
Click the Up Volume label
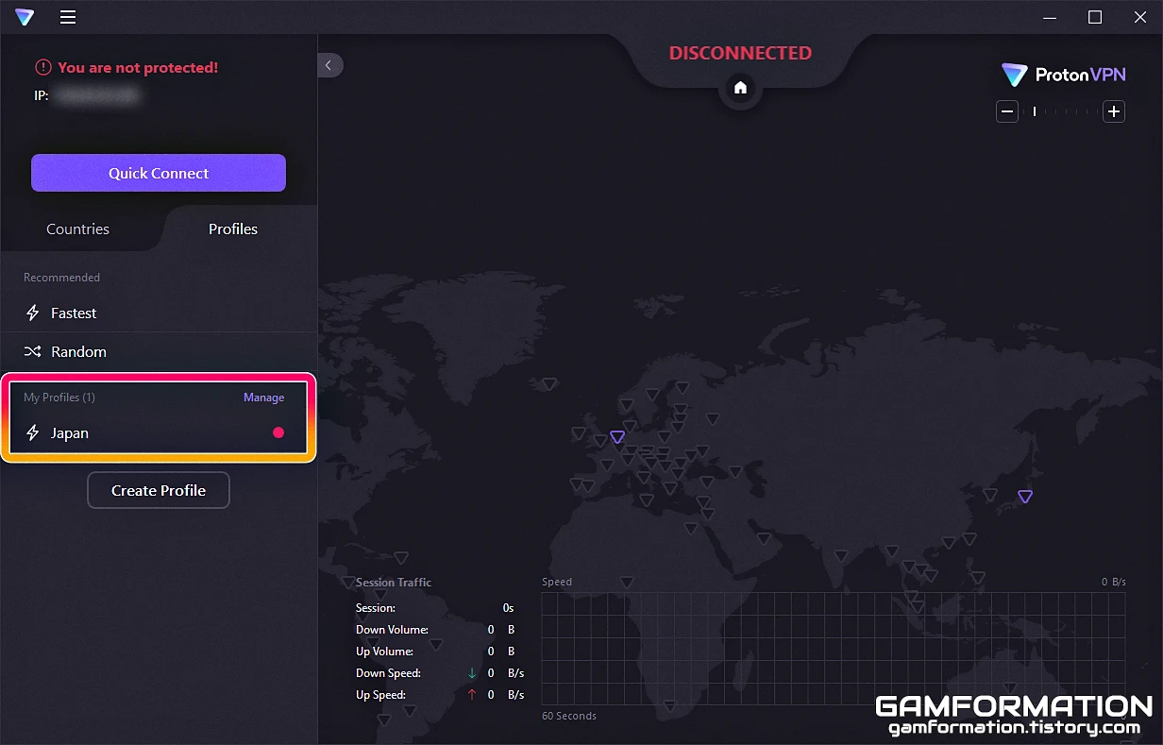coord(384,652)
